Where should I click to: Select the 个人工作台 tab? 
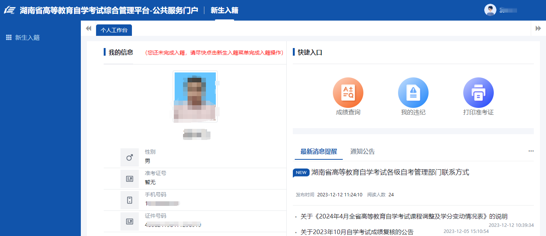[x=114, y=30]
